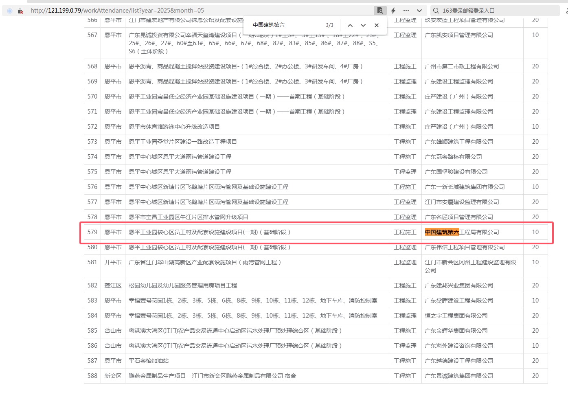Screen dimensions: 568x397
Task: Close the find-in-page bar
Action: (377, 25)
